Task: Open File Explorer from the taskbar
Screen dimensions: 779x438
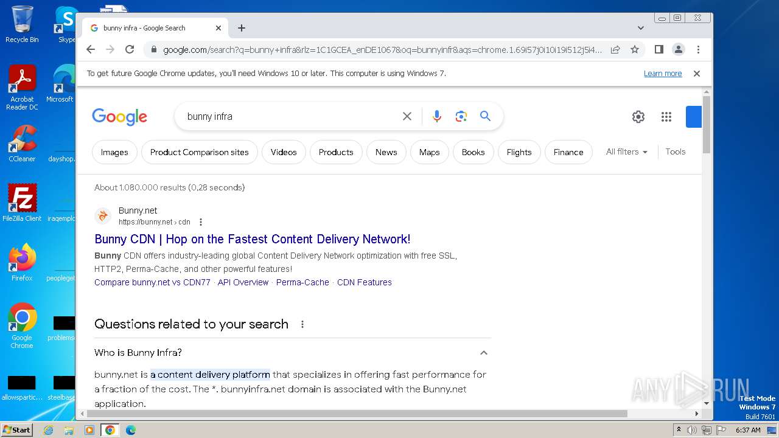Action: tap(69, 430)
